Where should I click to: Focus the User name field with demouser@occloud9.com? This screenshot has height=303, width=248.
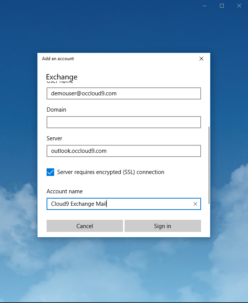(124, 93)
